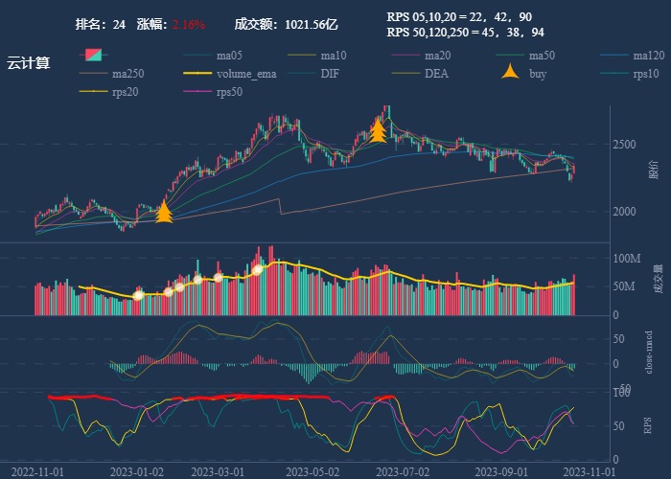Click the buy arrow marker near 2023-01-02
This screenshot has width=671, height=479.
[x=164, y=212]
